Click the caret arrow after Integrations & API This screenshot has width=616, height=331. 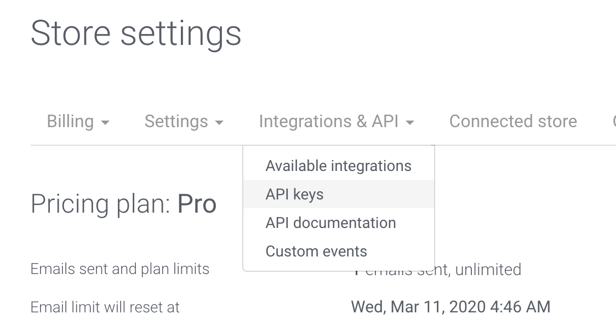[410, 123]
